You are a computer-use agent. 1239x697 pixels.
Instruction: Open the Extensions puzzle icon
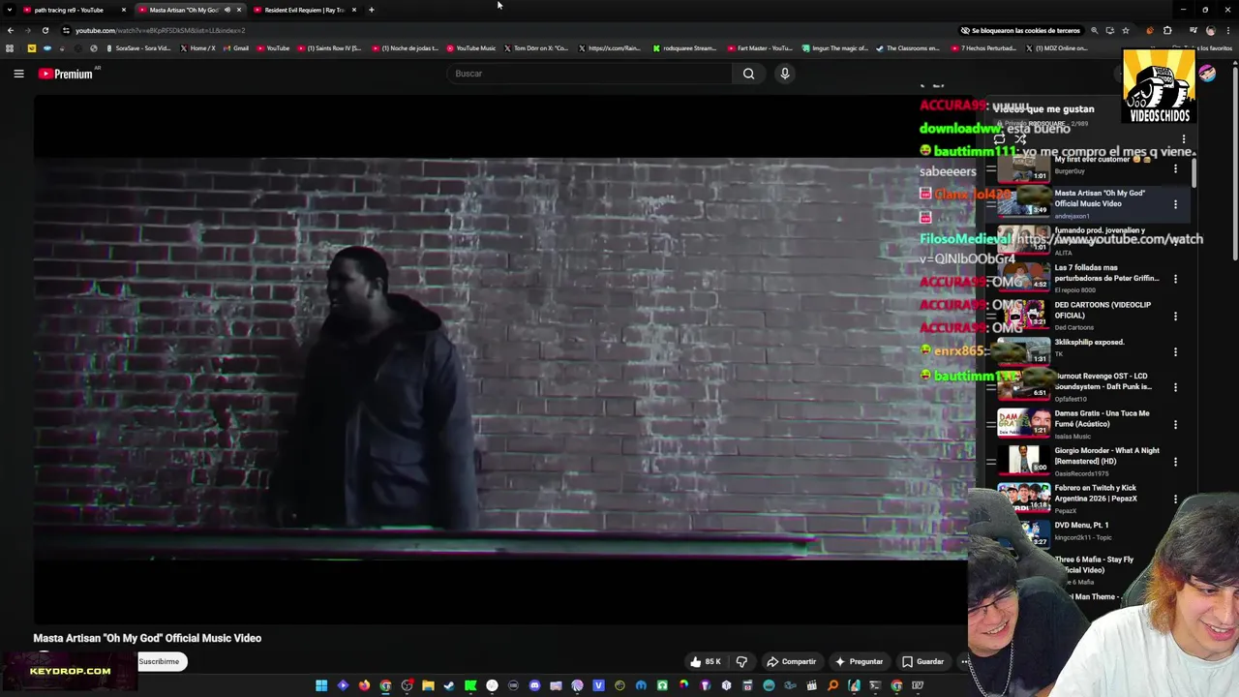click(x=1167, y=30)
